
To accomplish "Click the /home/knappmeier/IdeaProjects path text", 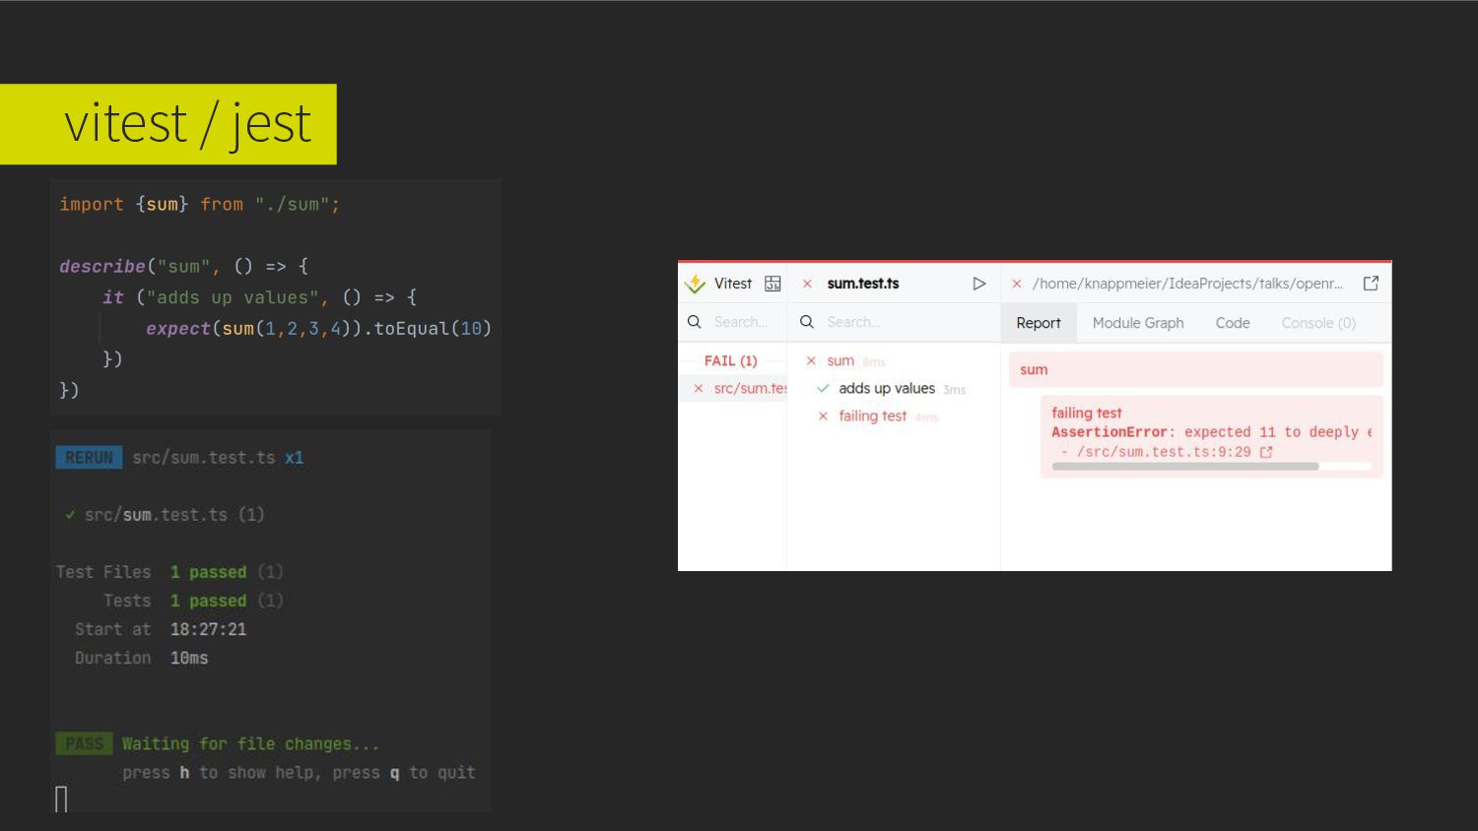I will pos(1187,284).
